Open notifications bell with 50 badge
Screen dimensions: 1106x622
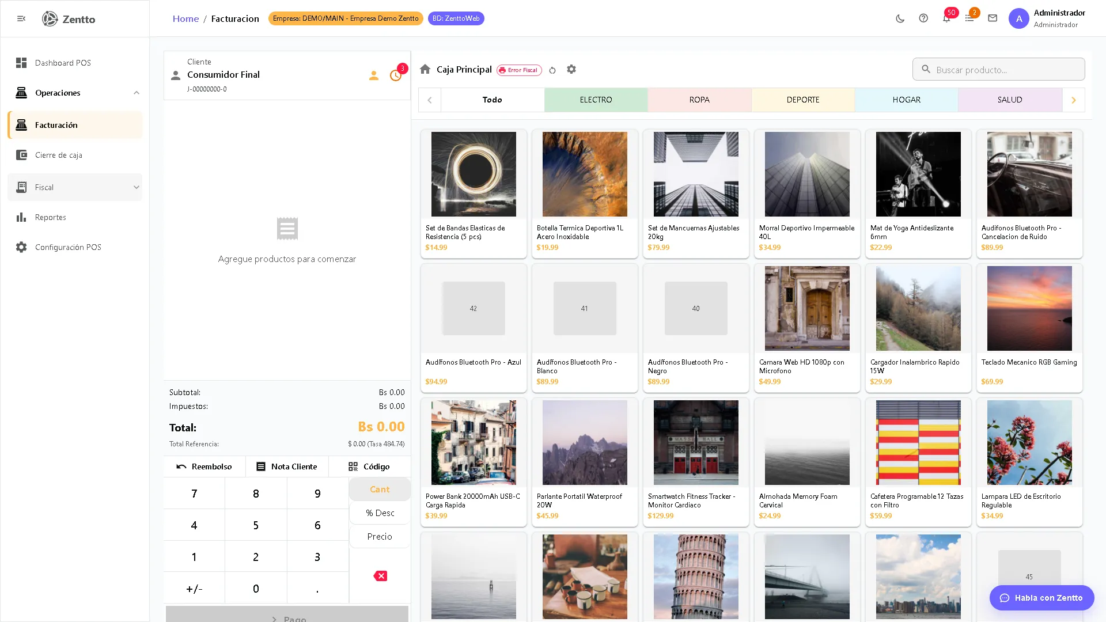[x=947, y=17]
